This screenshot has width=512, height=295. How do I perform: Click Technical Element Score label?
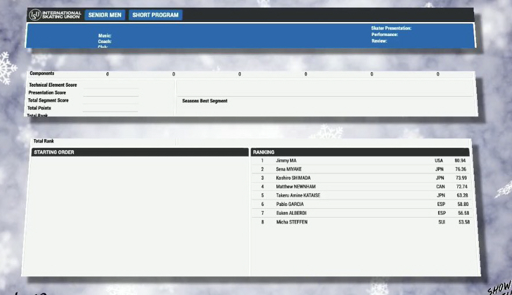click(x=53, y=85)
